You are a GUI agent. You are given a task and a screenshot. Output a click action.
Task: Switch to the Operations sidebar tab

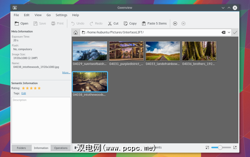click(61, 148)
